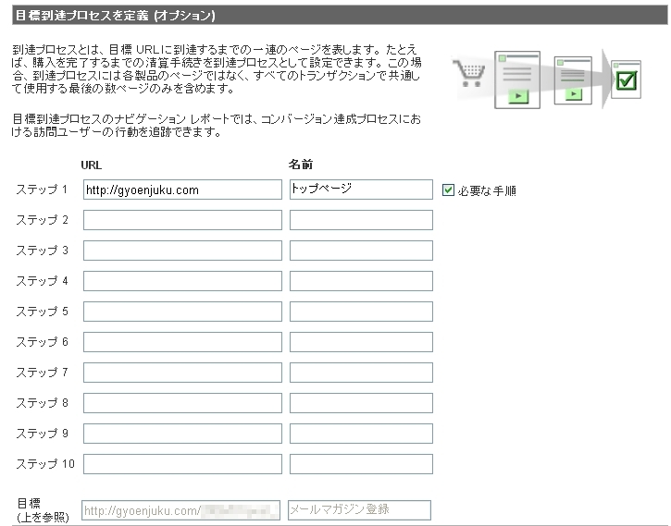This screenshot has width=671, height=526.
Task: Click the second page thumbnail in funnel illustration
Action: point(572,80)
